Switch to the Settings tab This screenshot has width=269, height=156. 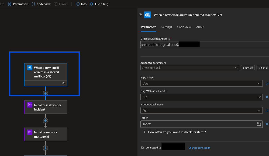pyautogui.click(x=167, y=27)
